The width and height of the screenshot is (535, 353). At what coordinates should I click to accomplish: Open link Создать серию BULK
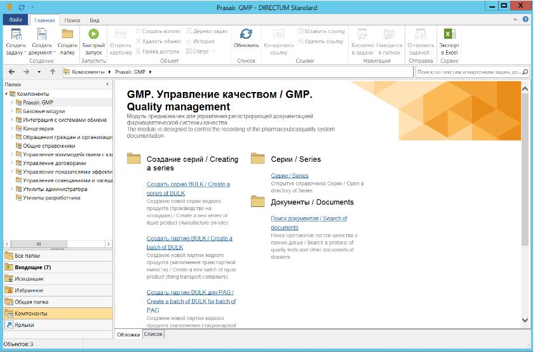[x=188, y=189]
